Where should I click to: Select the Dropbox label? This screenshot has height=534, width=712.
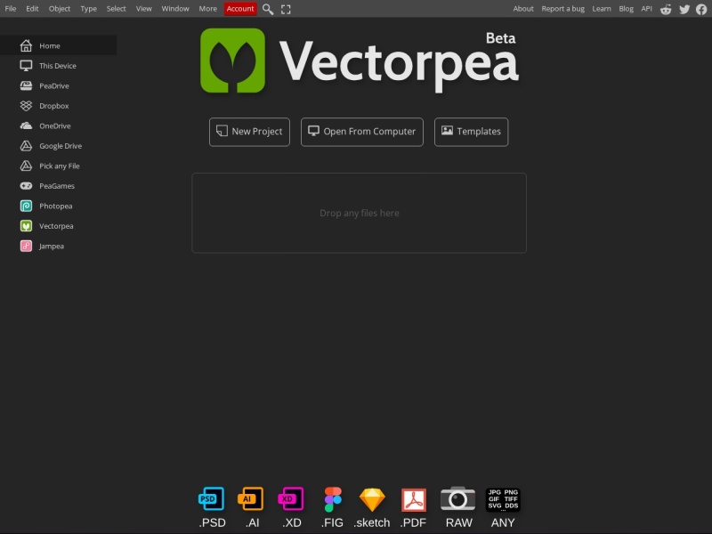click(x=54, y=106)
